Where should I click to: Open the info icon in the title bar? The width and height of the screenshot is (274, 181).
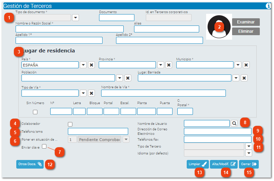coord(268,6)
